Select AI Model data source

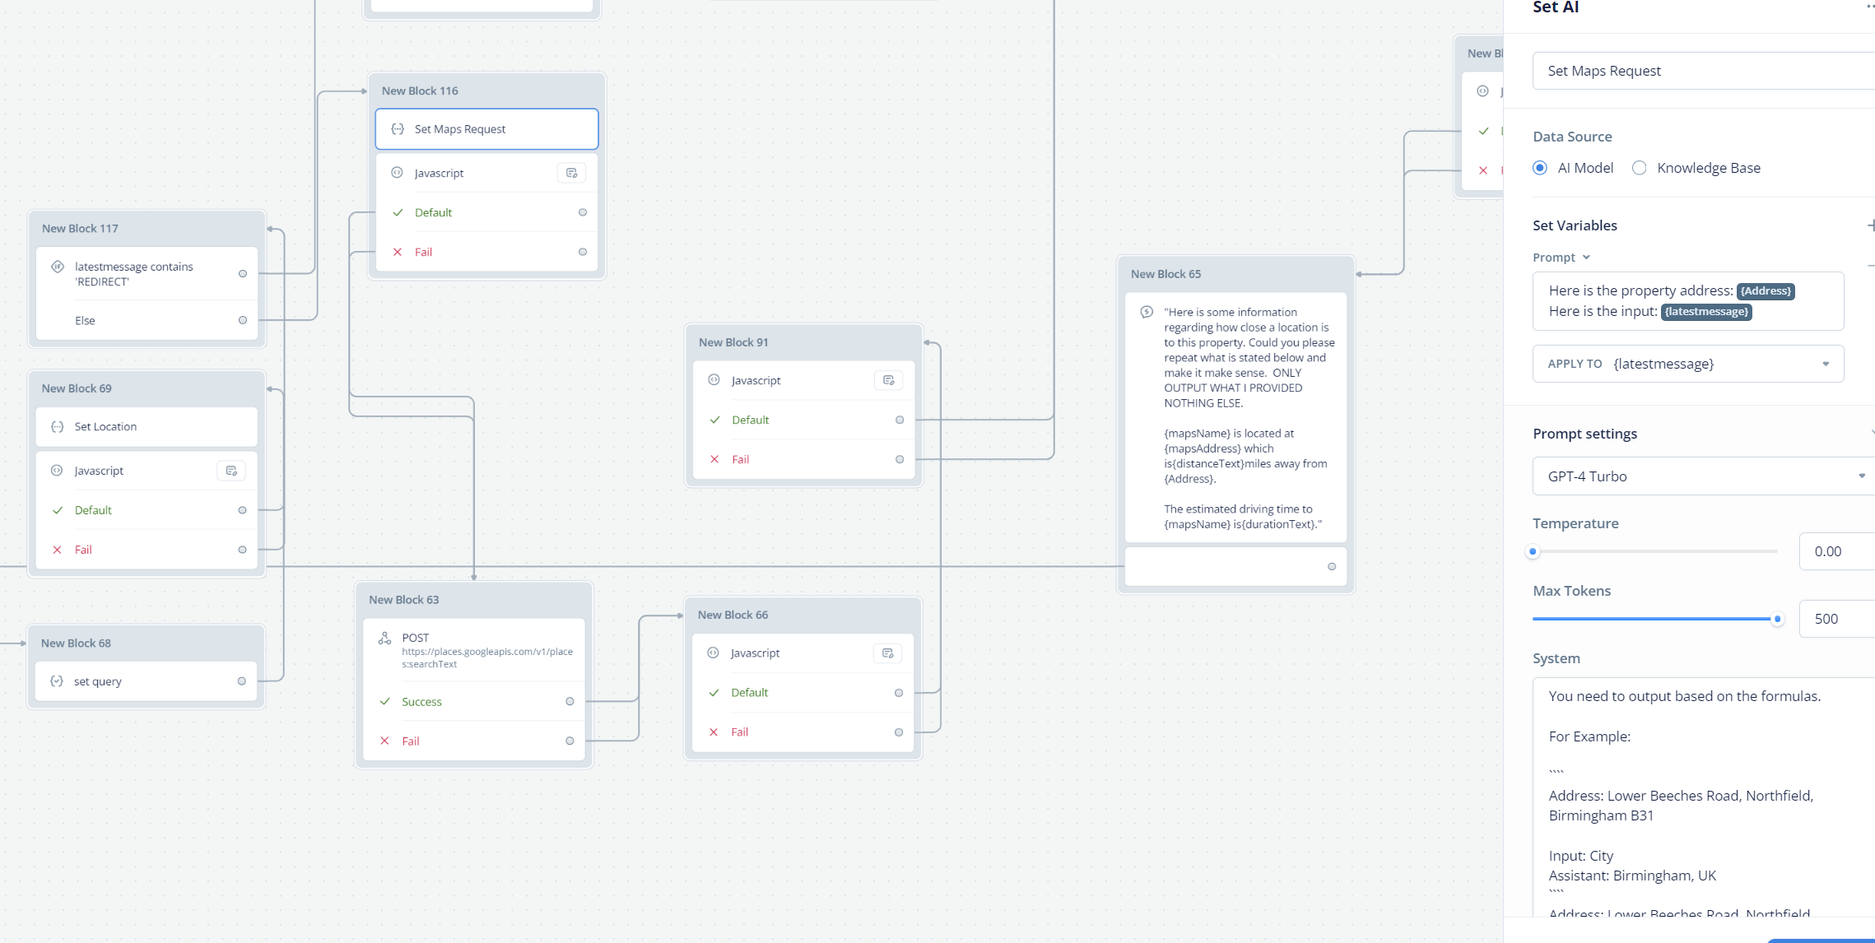(x=1540, y=168)
